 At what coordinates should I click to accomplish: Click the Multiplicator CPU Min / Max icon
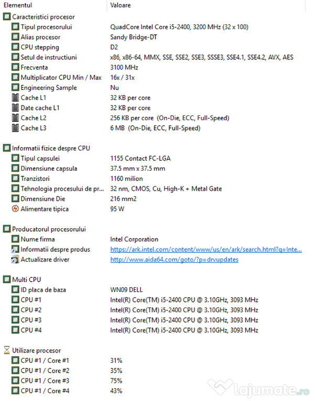tap(15, 77)
